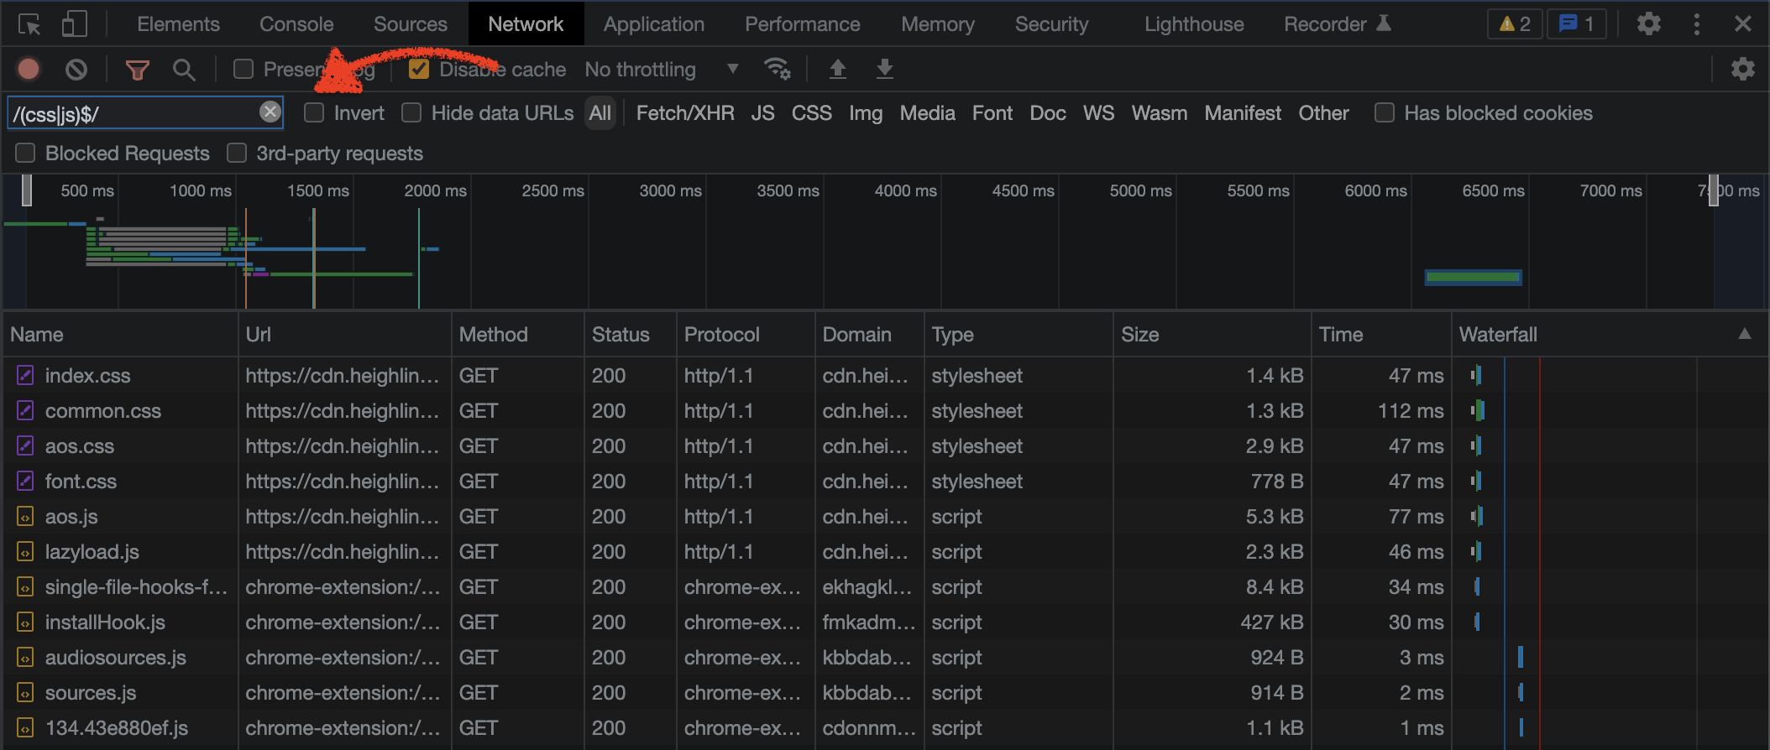Screen dimensions: 1770x750
Task: Click the left overview timeline handle
Action: 27,190
